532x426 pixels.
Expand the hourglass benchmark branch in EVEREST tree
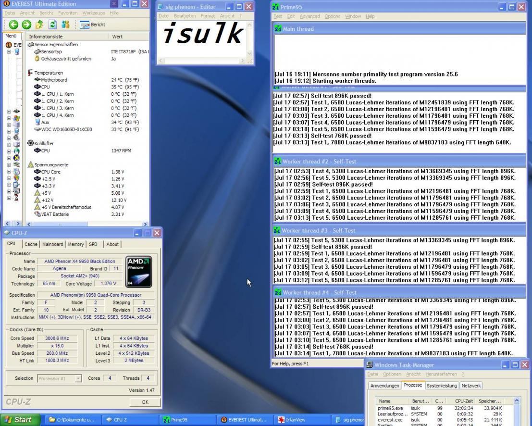9,198
